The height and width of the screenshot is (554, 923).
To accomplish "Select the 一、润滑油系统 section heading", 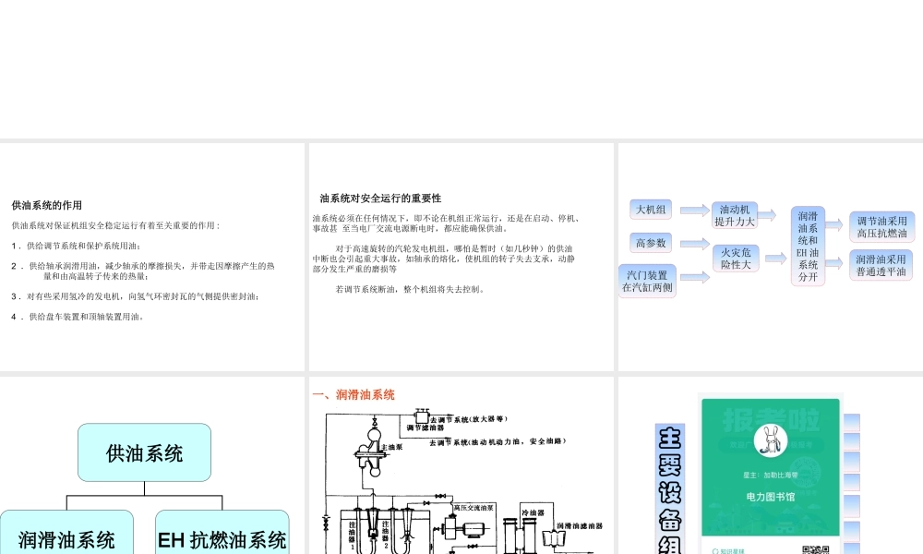I will click(356, 395).
